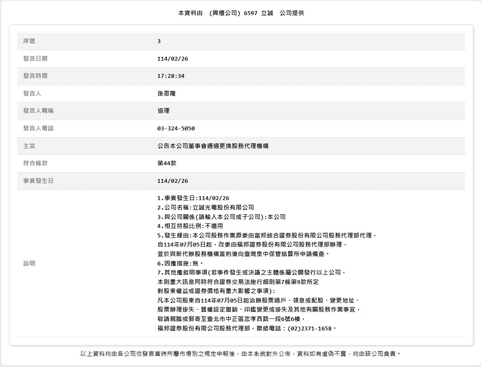Click the 序號 row label

29,41
